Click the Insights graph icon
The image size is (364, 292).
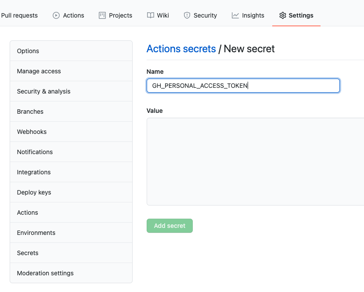point(235,15)
